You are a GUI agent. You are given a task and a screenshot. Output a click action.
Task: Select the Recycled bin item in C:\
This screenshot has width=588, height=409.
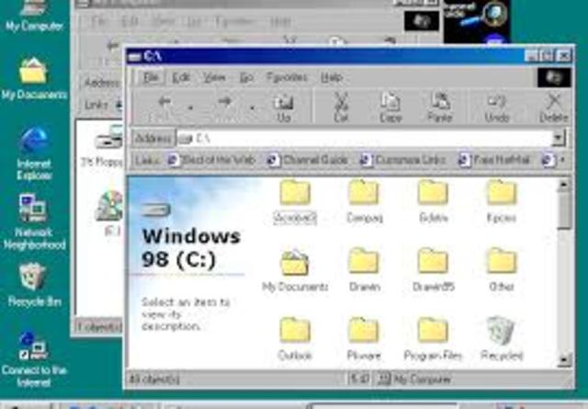502,339
